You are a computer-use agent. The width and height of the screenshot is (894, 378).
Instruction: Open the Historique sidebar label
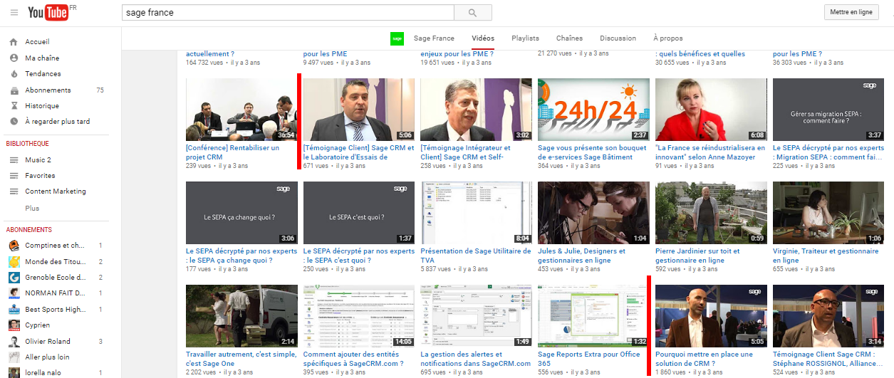pos(42,106)
